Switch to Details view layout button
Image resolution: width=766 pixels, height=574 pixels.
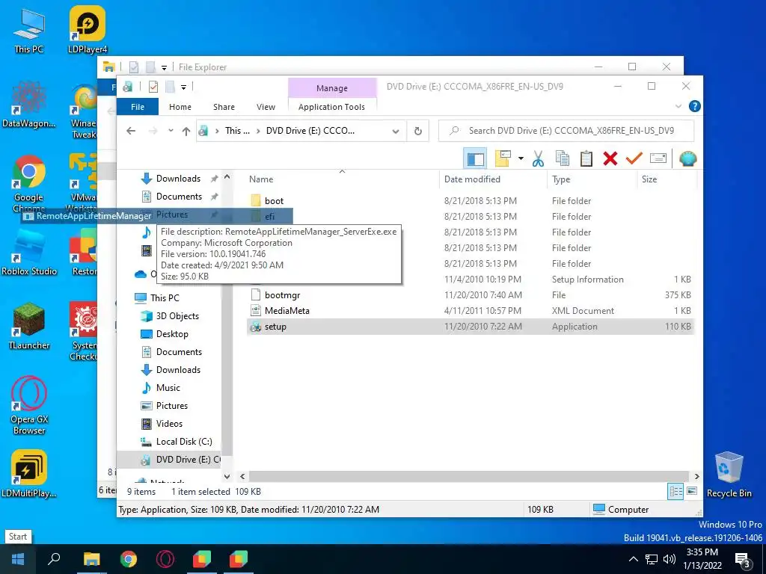point(675,491)
